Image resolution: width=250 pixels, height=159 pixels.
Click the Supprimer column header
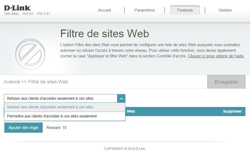point(232,111)
